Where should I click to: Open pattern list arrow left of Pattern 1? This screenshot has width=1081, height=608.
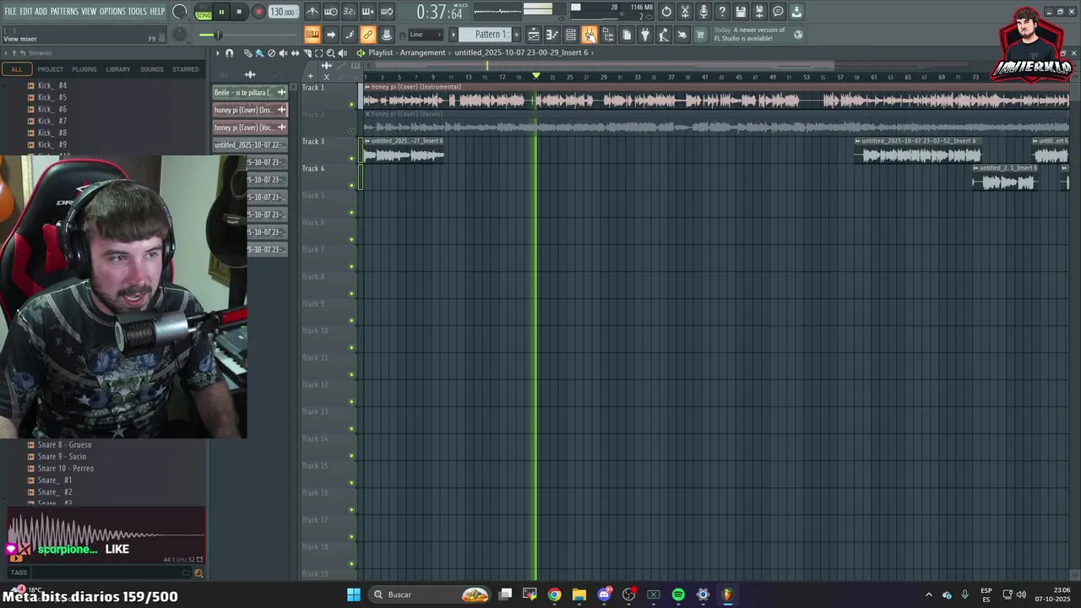[454, 35]
